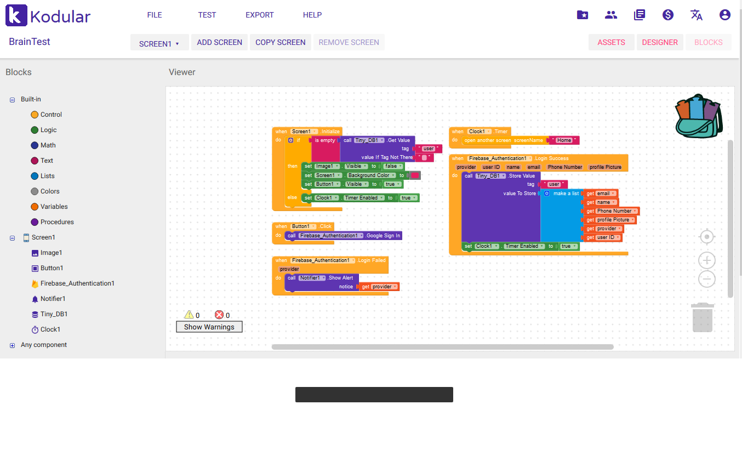Expand the Any component section
The height and width of the screenshot is (450, 742).
coord(13,345)
